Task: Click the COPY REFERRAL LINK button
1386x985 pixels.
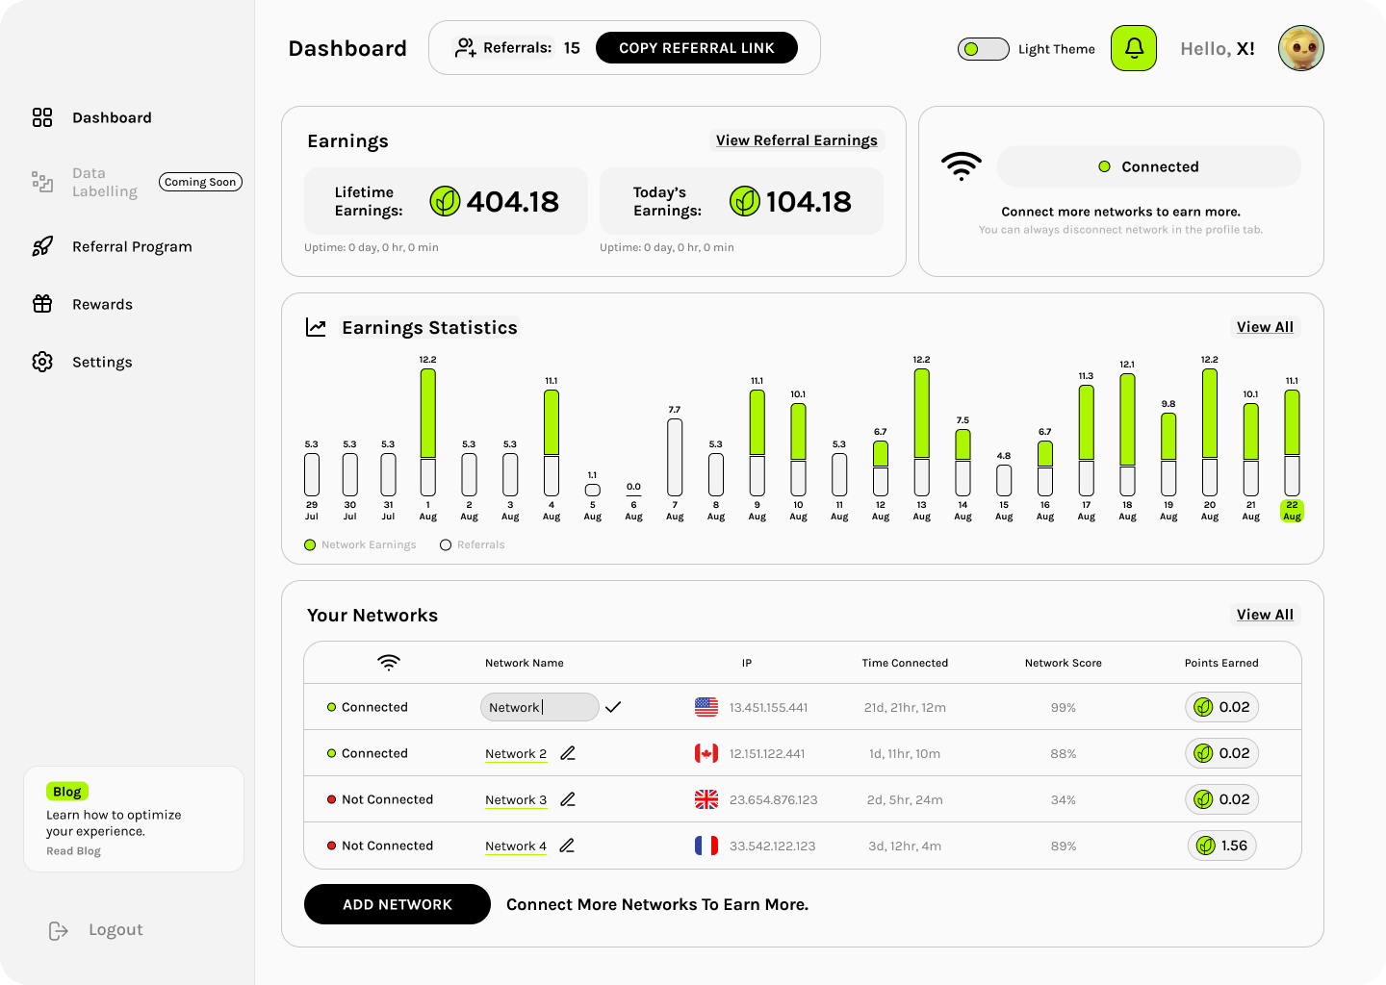Action: [x=697, y=47]
